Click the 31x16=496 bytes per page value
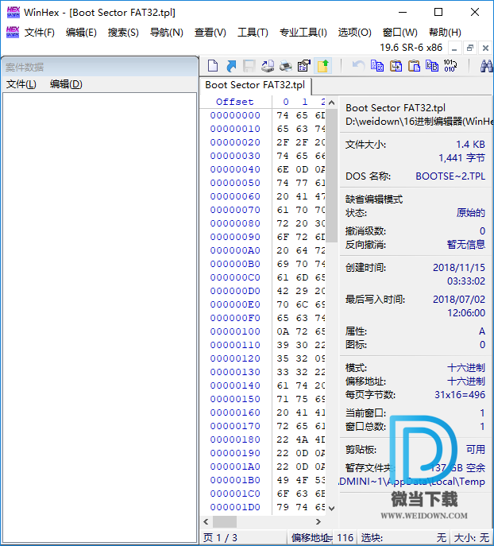The image size is (494, 546). [x=460, y=395]
